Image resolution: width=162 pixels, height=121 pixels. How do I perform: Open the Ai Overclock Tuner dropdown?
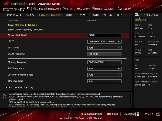[104, 35]
